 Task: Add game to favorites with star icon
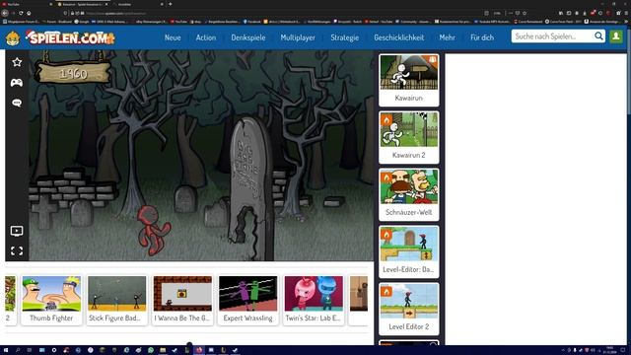point(17,62)
